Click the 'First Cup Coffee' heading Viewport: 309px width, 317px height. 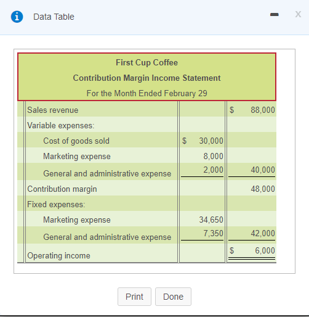(146, 62)
